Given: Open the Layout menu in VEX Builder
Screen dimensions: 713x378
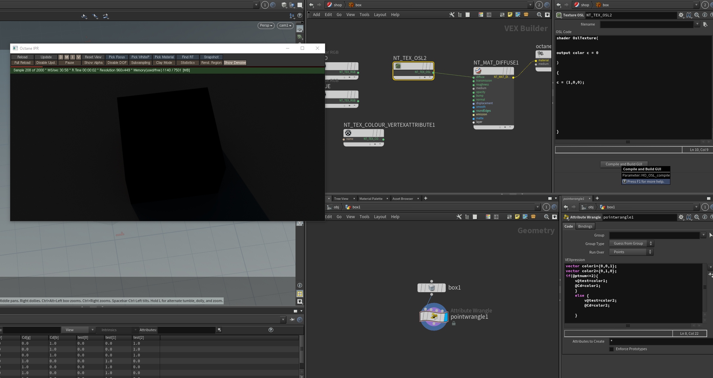Looking at the screenshot, I should point(380,15).
